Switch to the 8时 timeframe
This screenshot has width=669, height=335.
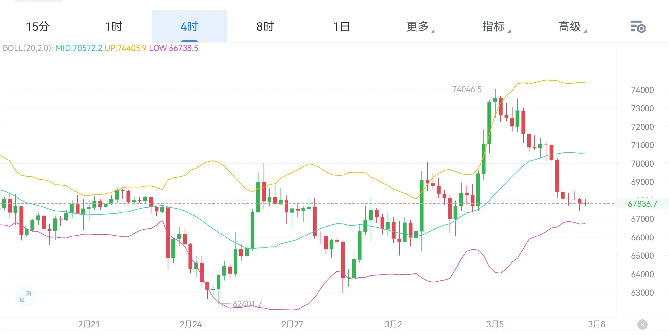pyautogui.click(x=265, y=27)
